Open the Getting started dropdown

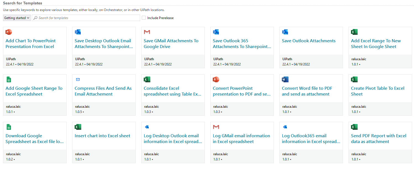tap(17, 18)
